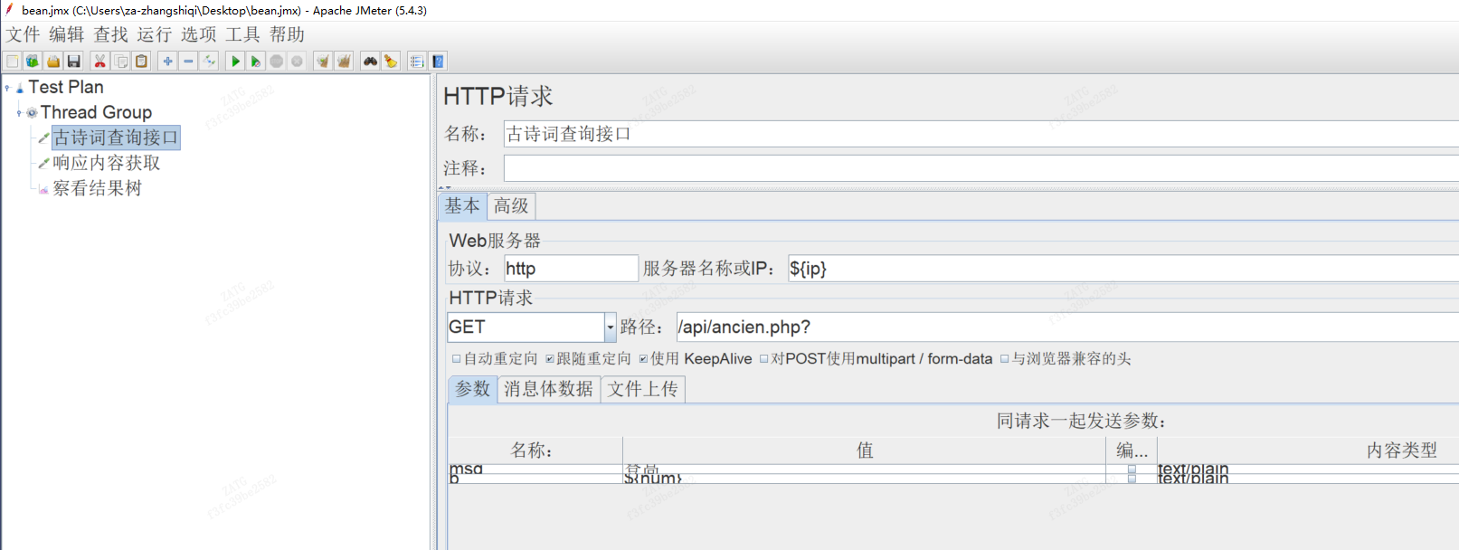The width and height of the screenshot is (1459, 550).
Task: Save the test plan with floppy icon
Action: (x=74, y=62)
